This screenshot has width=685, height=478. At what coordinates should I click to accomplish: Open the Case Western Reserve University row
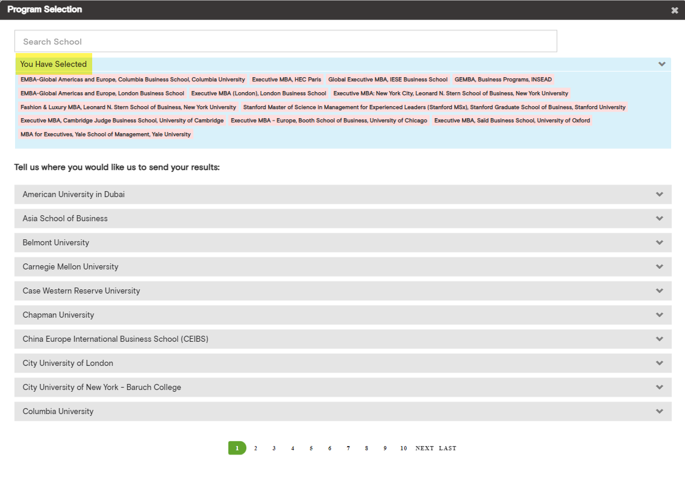pos(343,291)
